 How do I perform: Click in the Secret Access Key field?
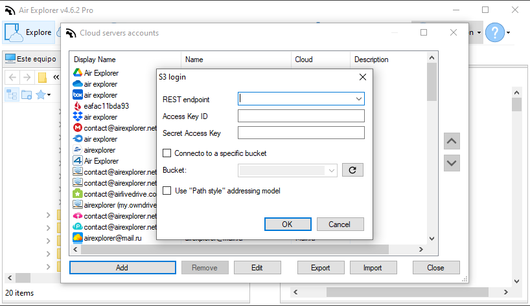301,133
